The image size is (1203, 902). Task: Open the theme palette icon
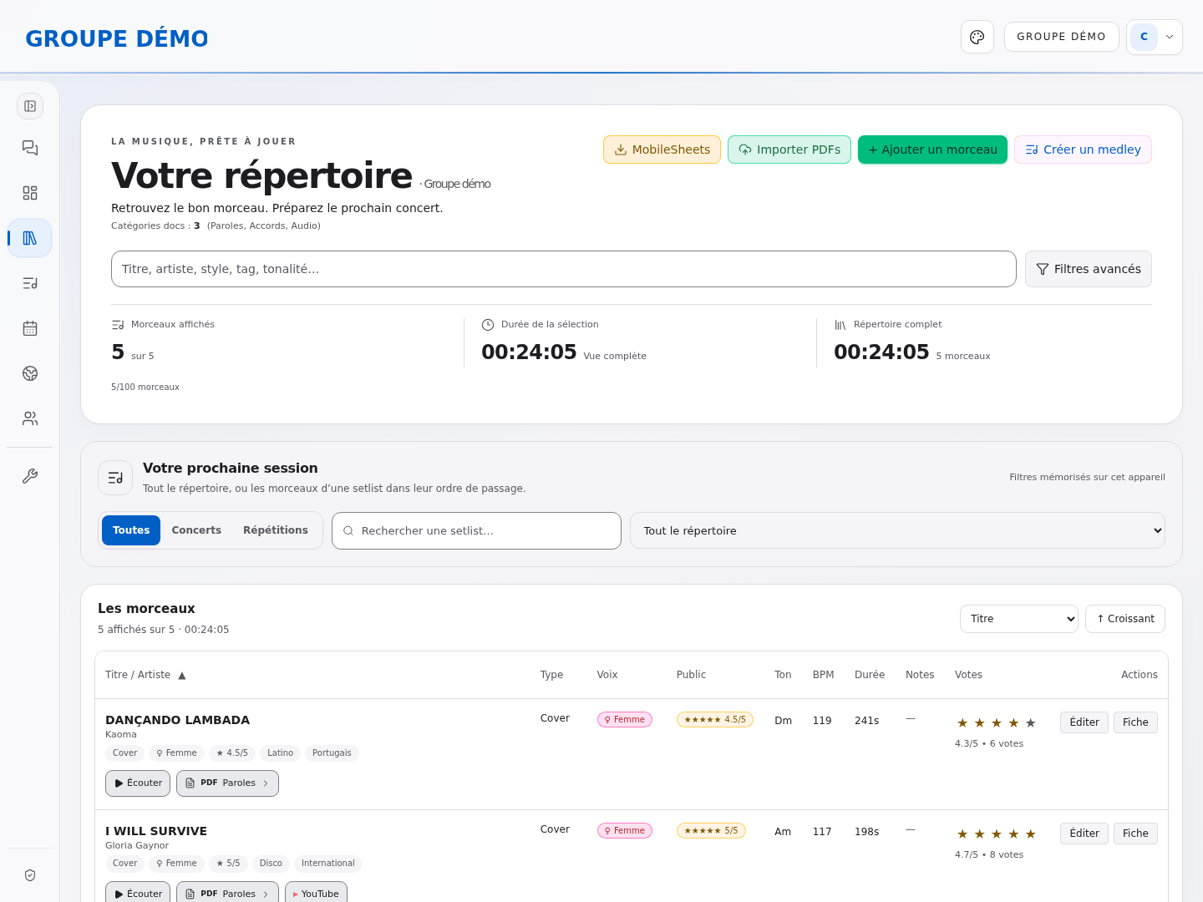click(977, 37)
